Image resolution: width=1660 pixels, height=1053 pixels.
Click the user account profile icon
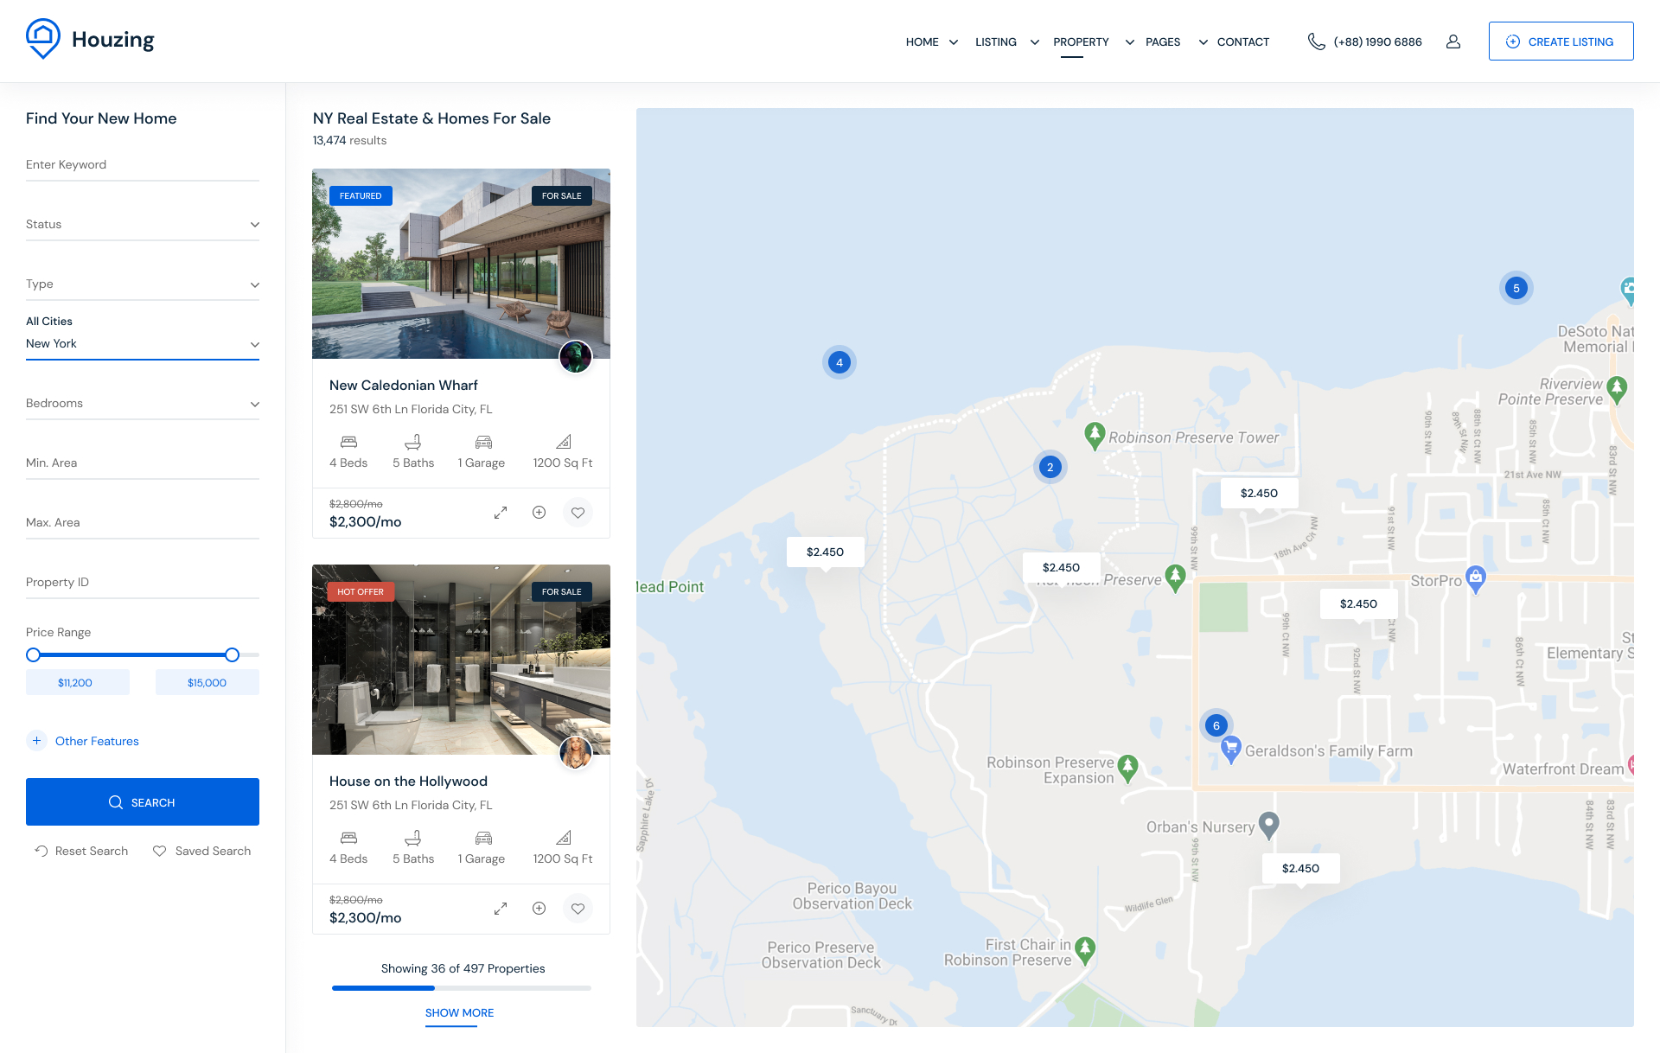point(1453,41)
